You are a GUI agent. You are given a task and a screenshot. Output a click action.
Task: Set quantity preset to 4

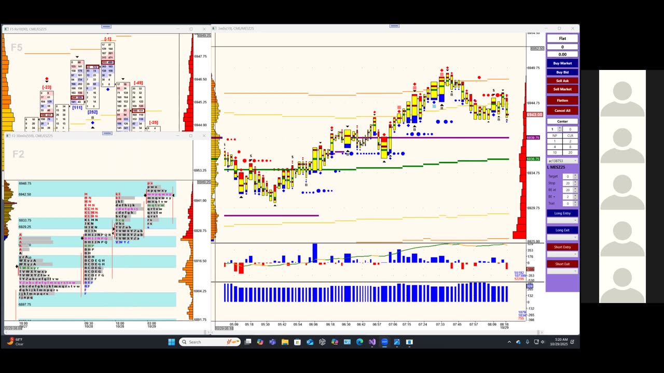point(555,147)
